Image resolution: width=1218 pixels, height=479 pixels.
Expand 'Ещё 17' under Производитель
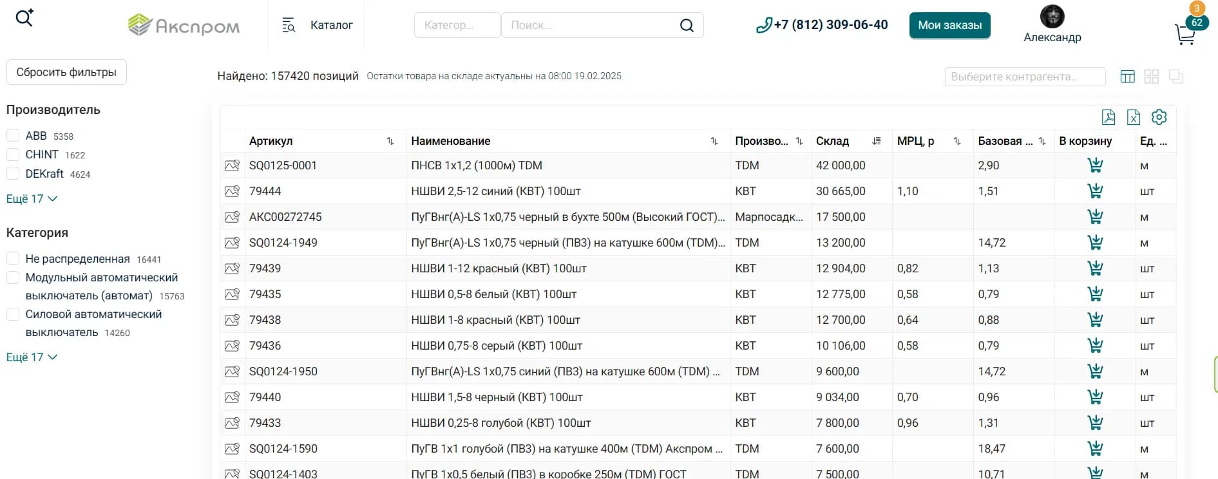click(x=32, y=199)
